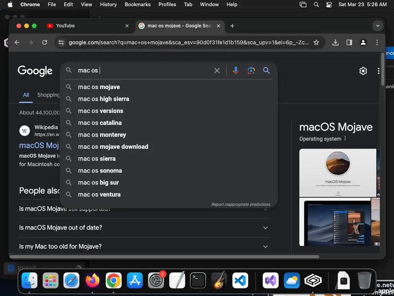Launch Firefox from the Dock
This screenshot has height=296, width=394.
pyautogui.click(x=92, y=281)
